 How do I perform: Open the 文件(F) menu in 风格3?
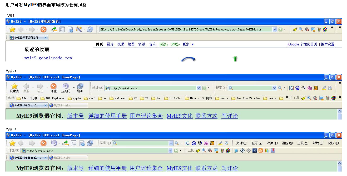[241, 143]
